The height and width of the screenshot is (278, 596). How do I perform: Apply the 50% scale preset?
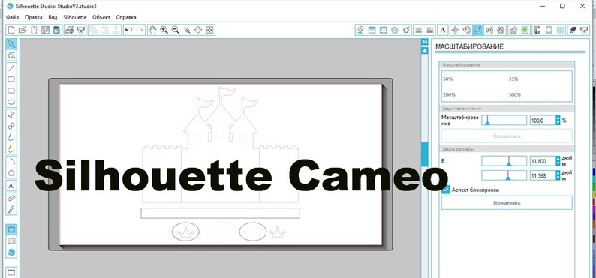tap(447, 79)
